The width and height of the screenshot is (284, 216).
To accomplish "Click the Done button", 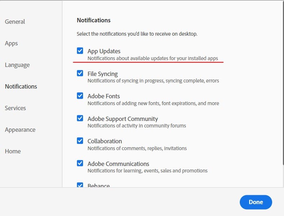I will (x=256, y=202).
